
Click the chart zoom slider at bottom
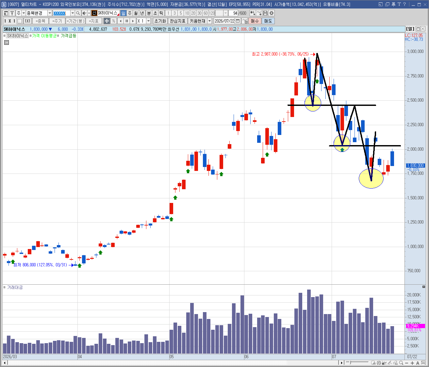(357, 363)
